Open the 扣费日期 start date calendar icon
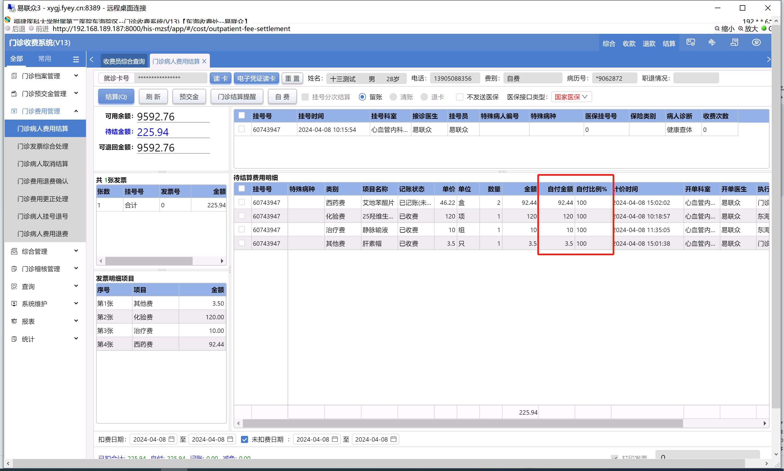 [x=171, y=439]
